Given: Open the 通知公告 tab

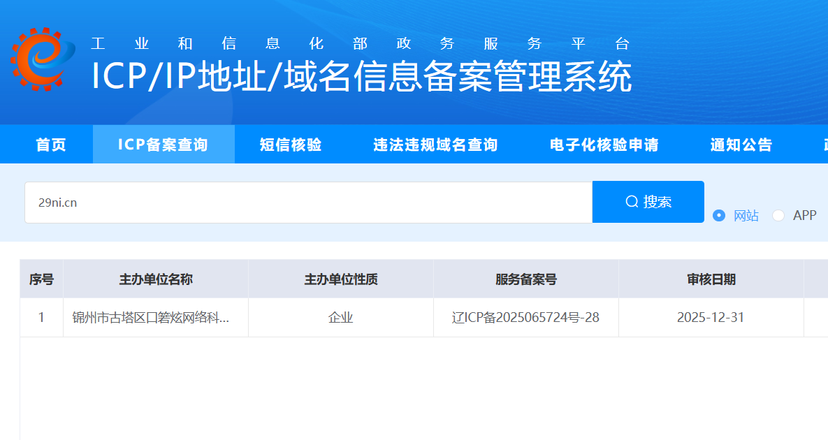Looking at the screenshot, I should click(741, 145).
